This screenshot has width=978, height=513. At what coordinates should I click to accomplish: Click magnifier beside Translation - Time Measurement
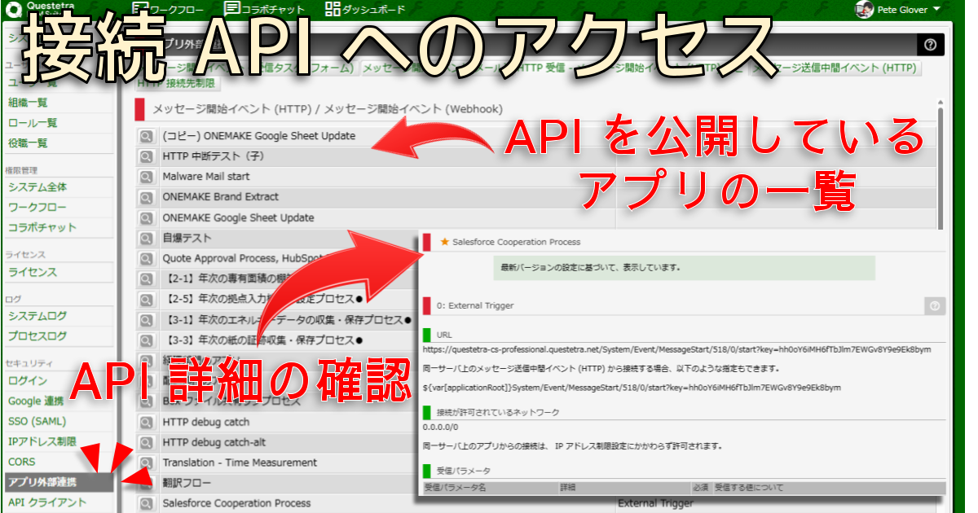coord(147,463)
